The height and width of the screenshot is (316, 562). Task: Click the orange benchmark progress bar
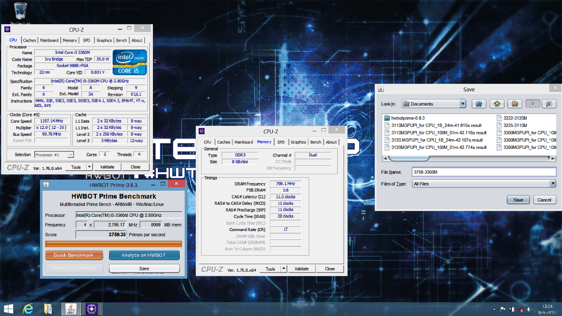[113, 244]
